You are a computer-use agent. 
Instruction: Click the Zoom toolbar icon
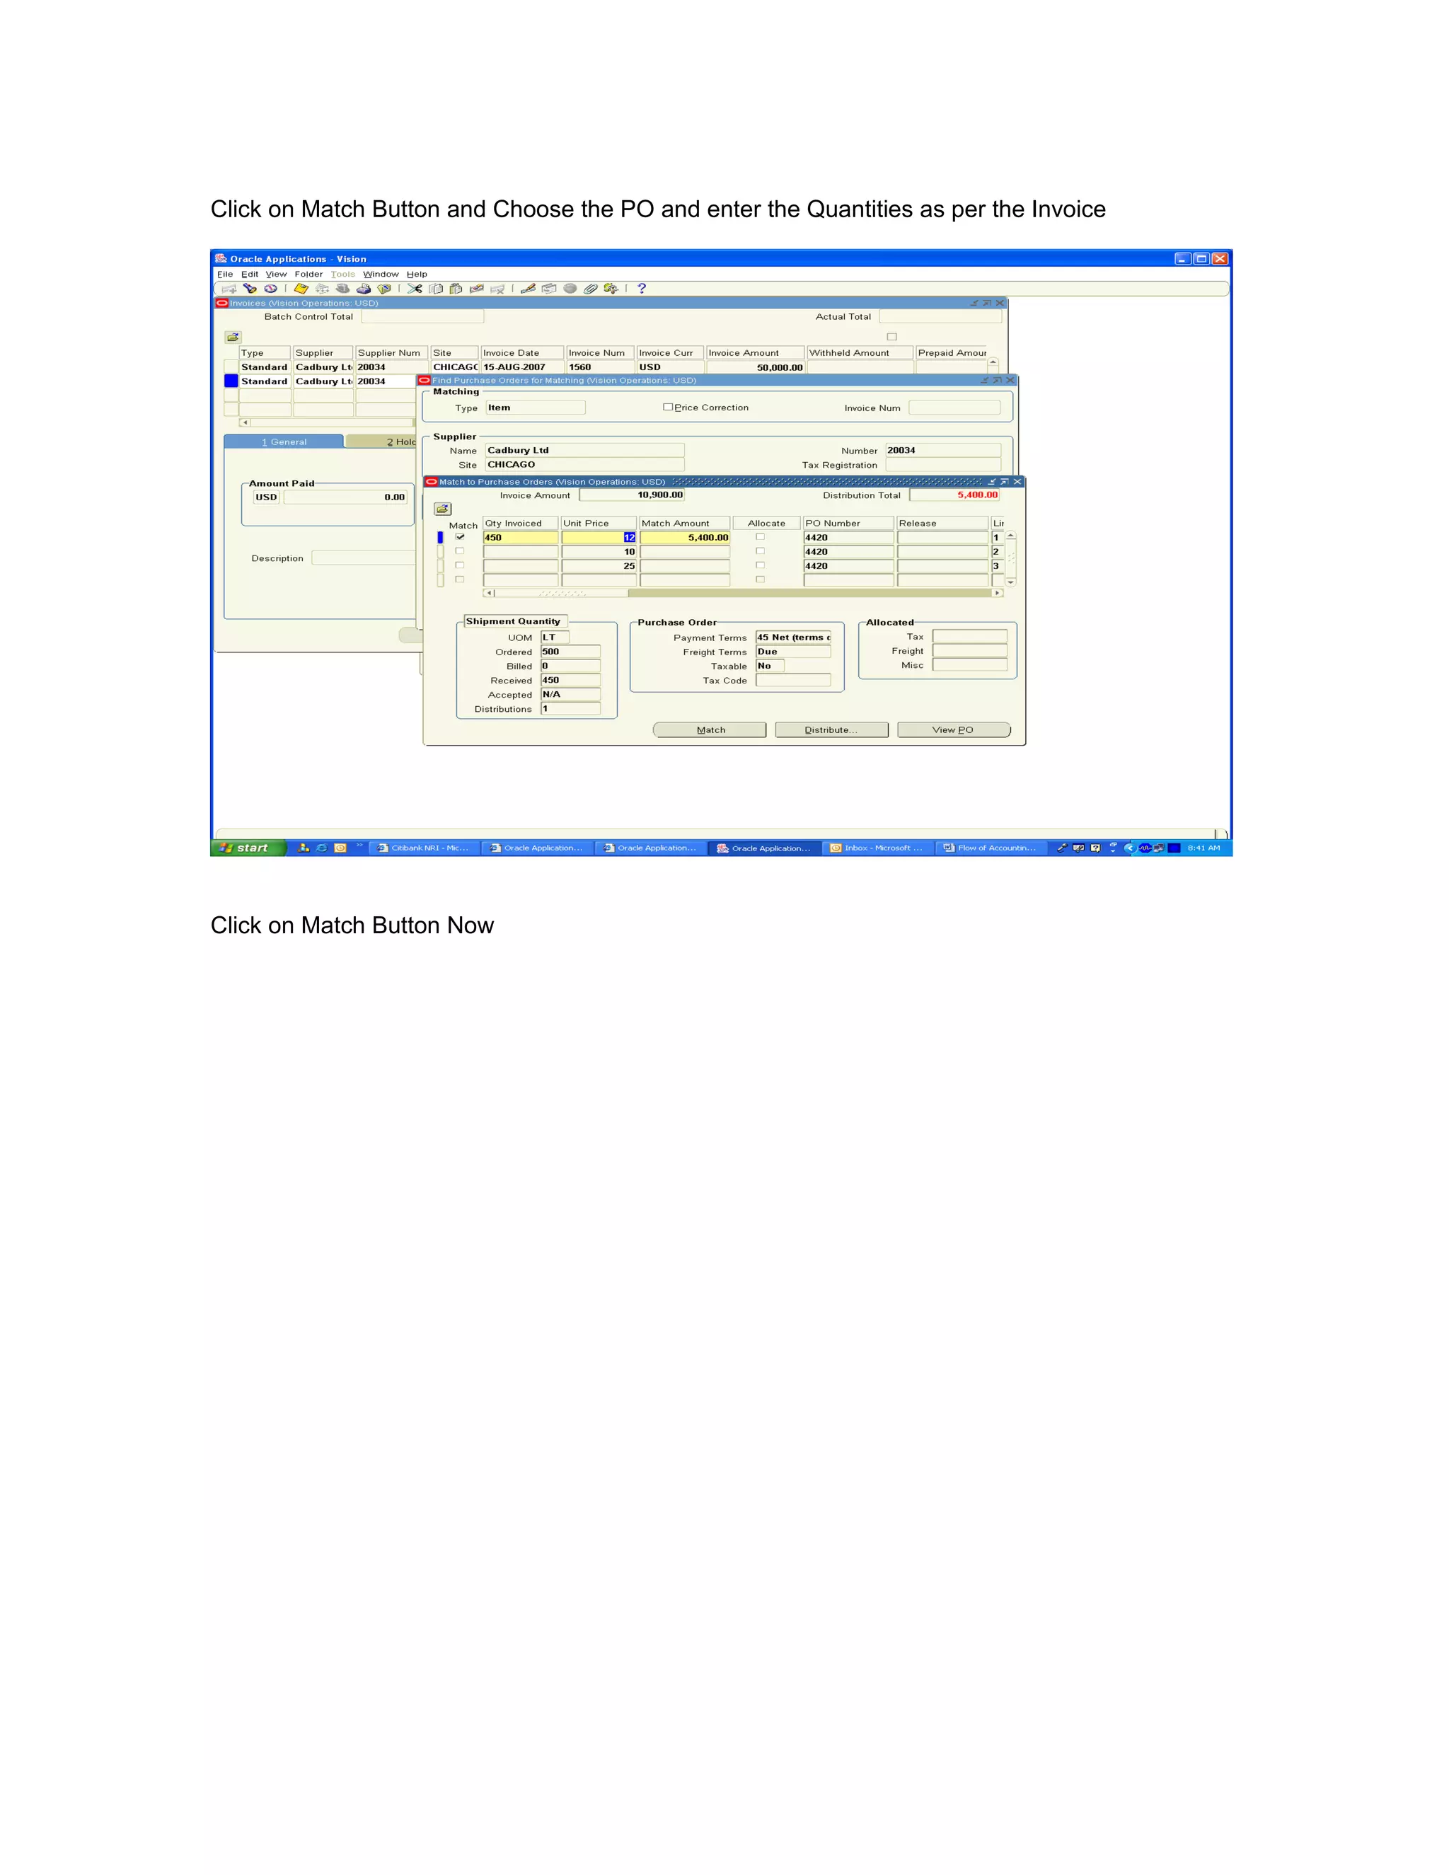click(x=548, y=289)
